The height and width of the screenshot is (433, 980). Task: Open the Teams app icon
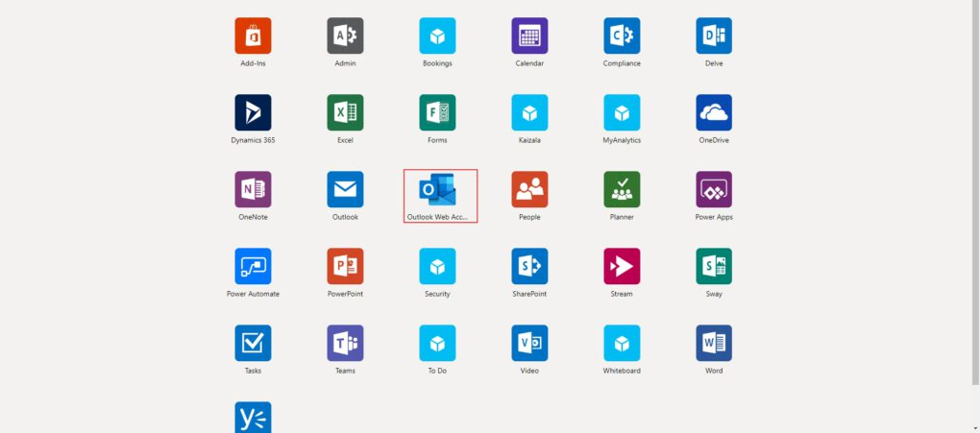[x=345, y=343]
